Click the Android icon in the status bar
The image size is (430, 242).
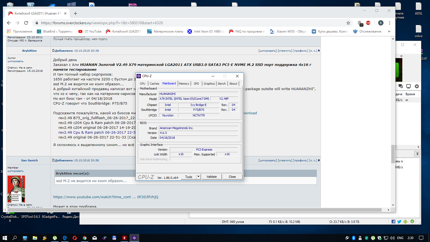405,222
